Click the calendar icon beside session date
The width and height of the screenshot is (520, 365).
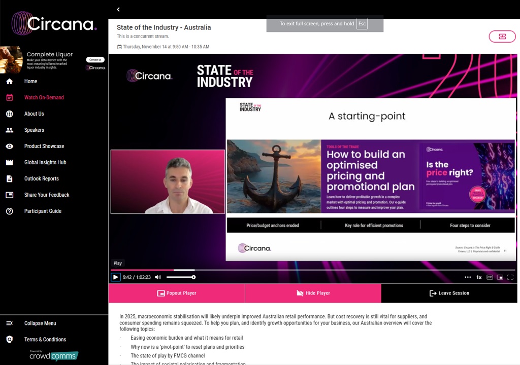[119, 47]
